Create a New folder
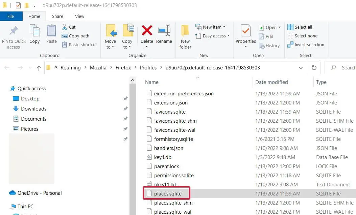356x215 pixels. [185, 37]
